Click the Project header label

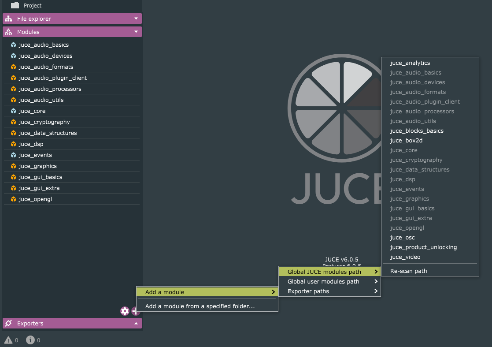coord(33,6)
